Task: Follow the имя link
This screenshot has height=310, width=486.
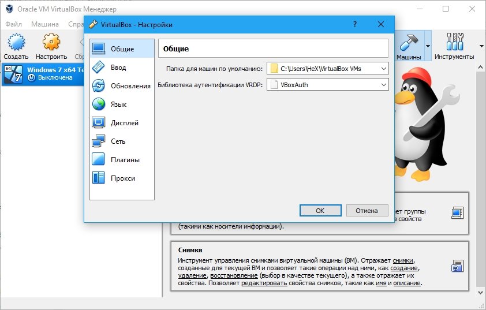Action: point(381,283)
